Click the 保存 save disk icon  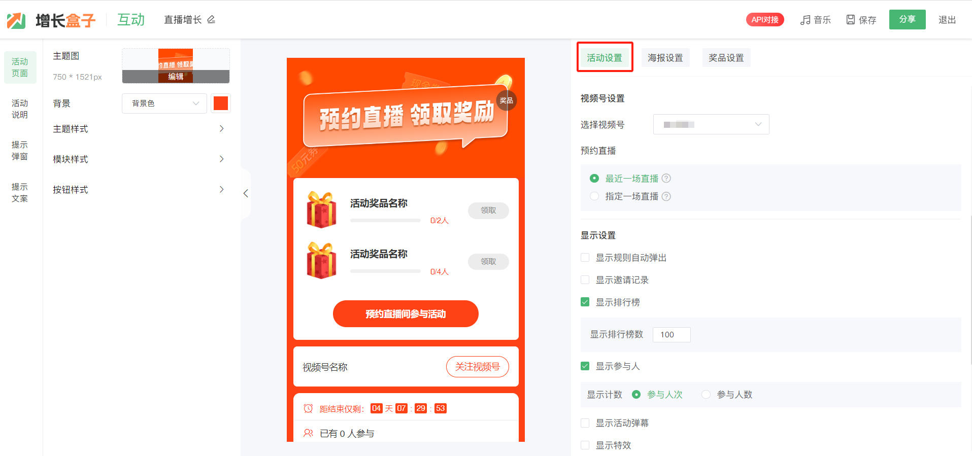coord(851,20)
